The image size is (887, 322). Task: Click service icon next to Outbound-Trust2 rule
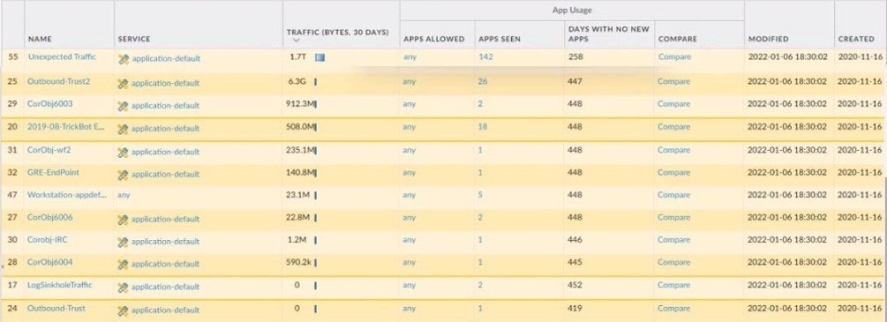click(x=123, y=83)
